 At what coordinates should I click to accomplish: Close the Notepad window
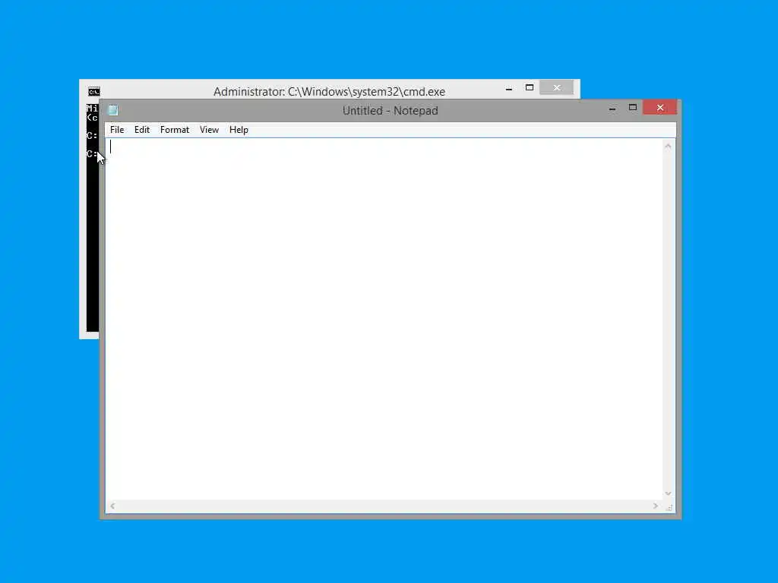click(x=660, y=108)
